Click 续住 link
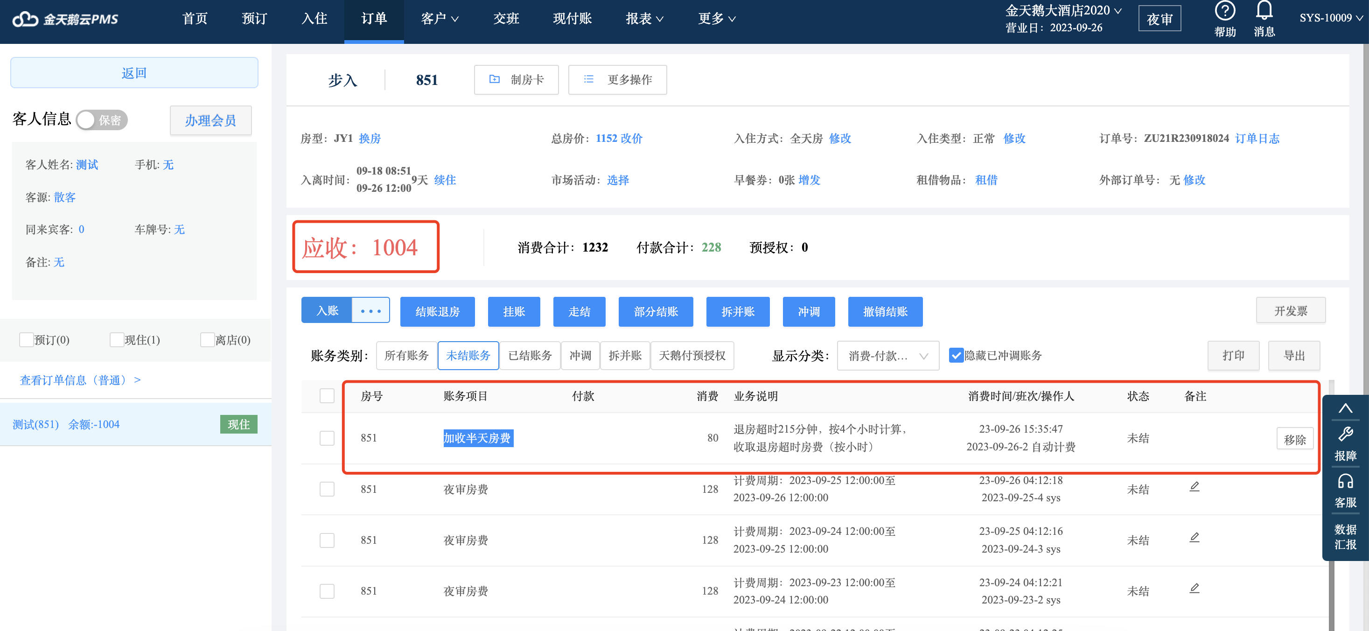The image size is (1369, 631). pos(445,180)
